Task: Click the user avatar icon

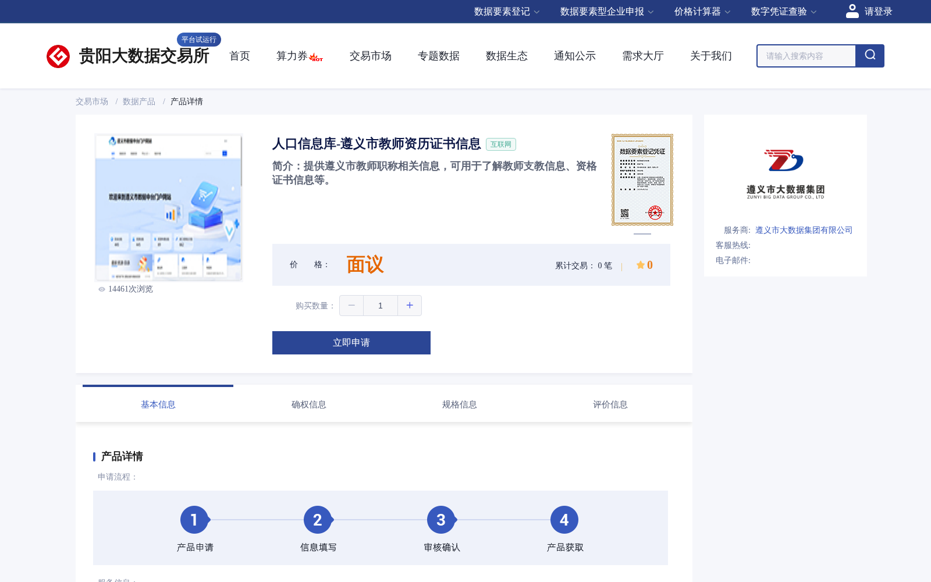Action: point(852,11)
